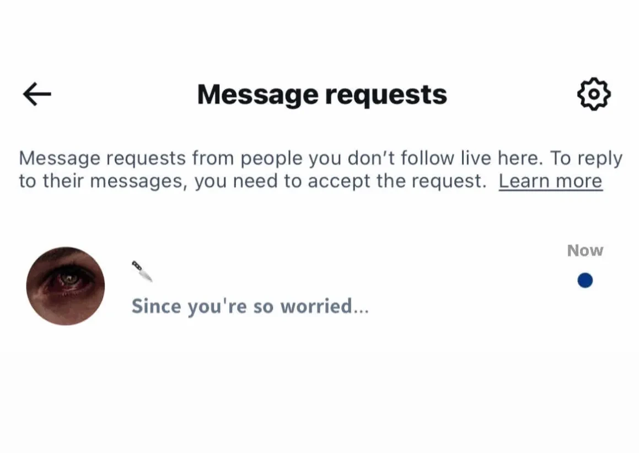Click the "Now" timestamp of the request
The image size is (639, 453).
(585, 250)
